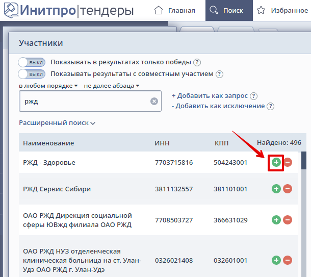Click KPP value 381101001

tap(230, 189)
